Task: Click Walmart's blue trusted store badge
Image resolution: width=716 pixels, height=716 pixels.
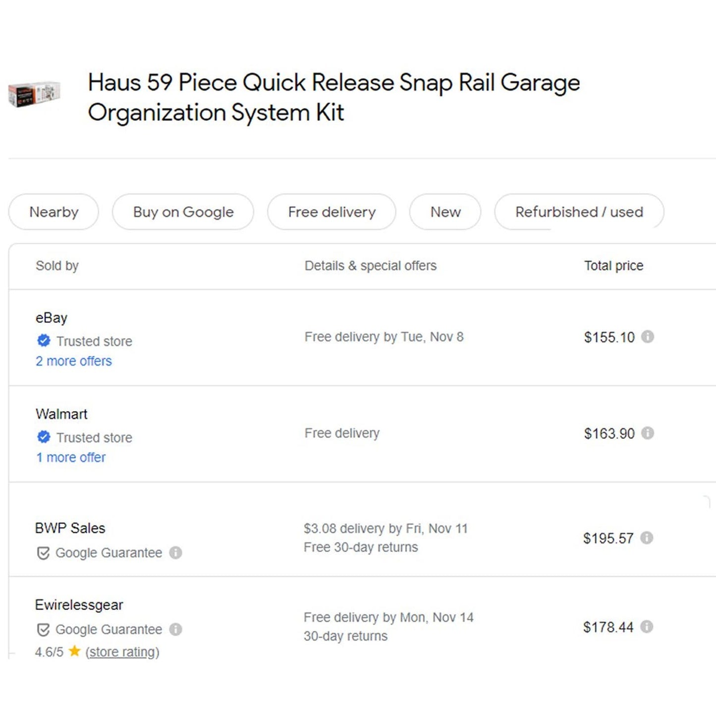Action: tap(44, 437)
